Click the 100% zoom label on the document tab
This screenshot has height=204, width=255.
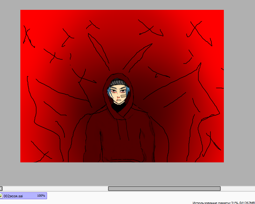point(41,196)
